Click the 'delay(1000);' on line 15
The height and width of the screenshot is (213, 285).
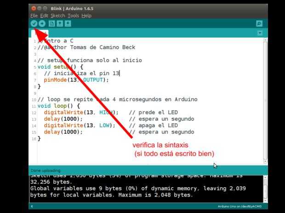pyautogui.click(x=63, y=132)
